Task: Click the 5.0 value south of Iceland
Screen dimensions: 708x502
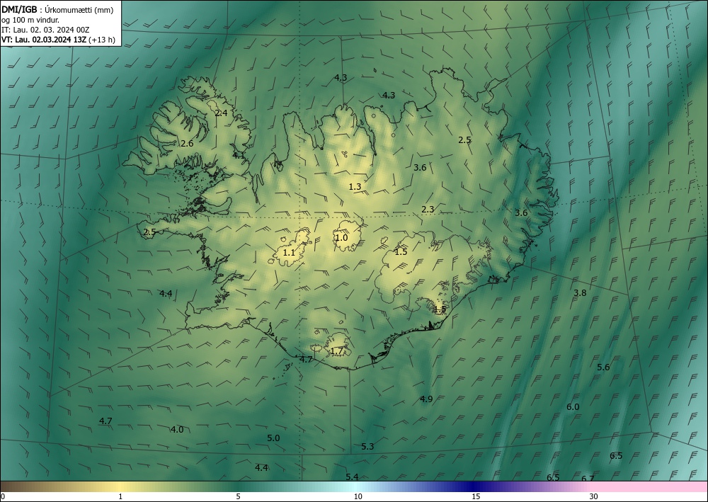Action: [273, 438]
